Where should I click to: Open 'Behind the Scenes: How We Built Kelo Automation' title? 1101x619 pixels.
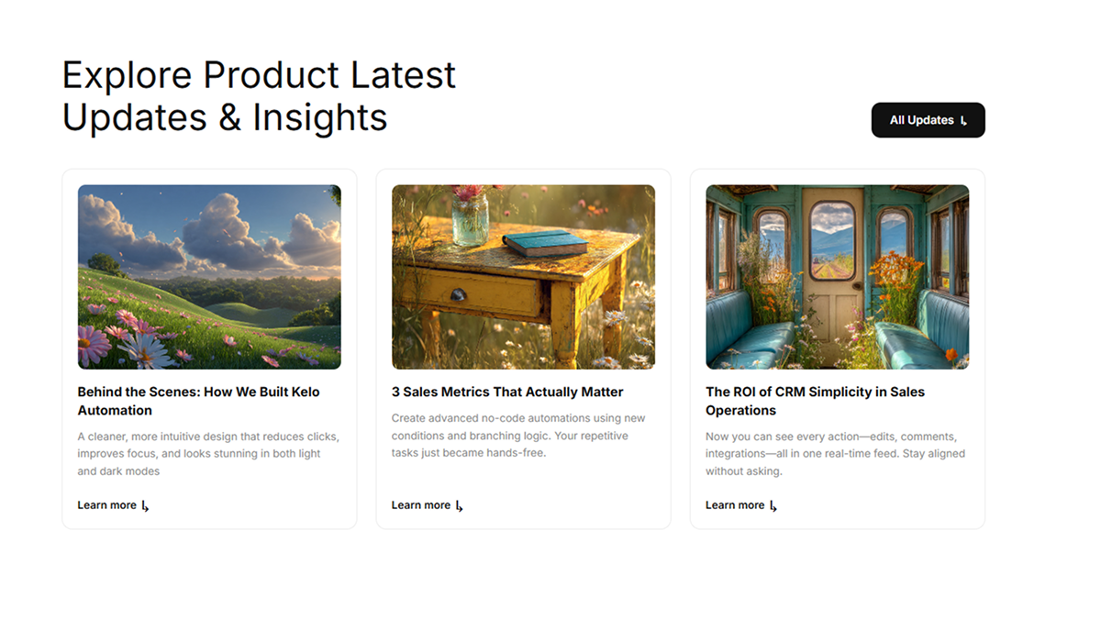(198, 401)
